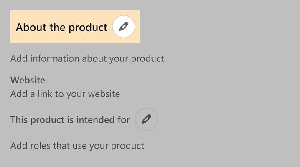
Task: Click the word Website above link placeholder
Action: 28,80
